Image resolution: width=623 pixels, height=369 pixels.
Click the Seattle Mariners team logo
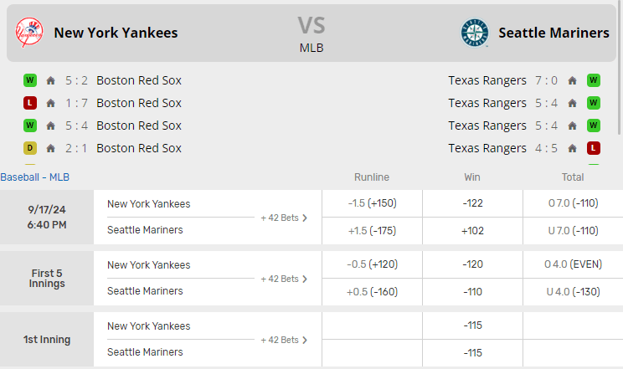475,33
